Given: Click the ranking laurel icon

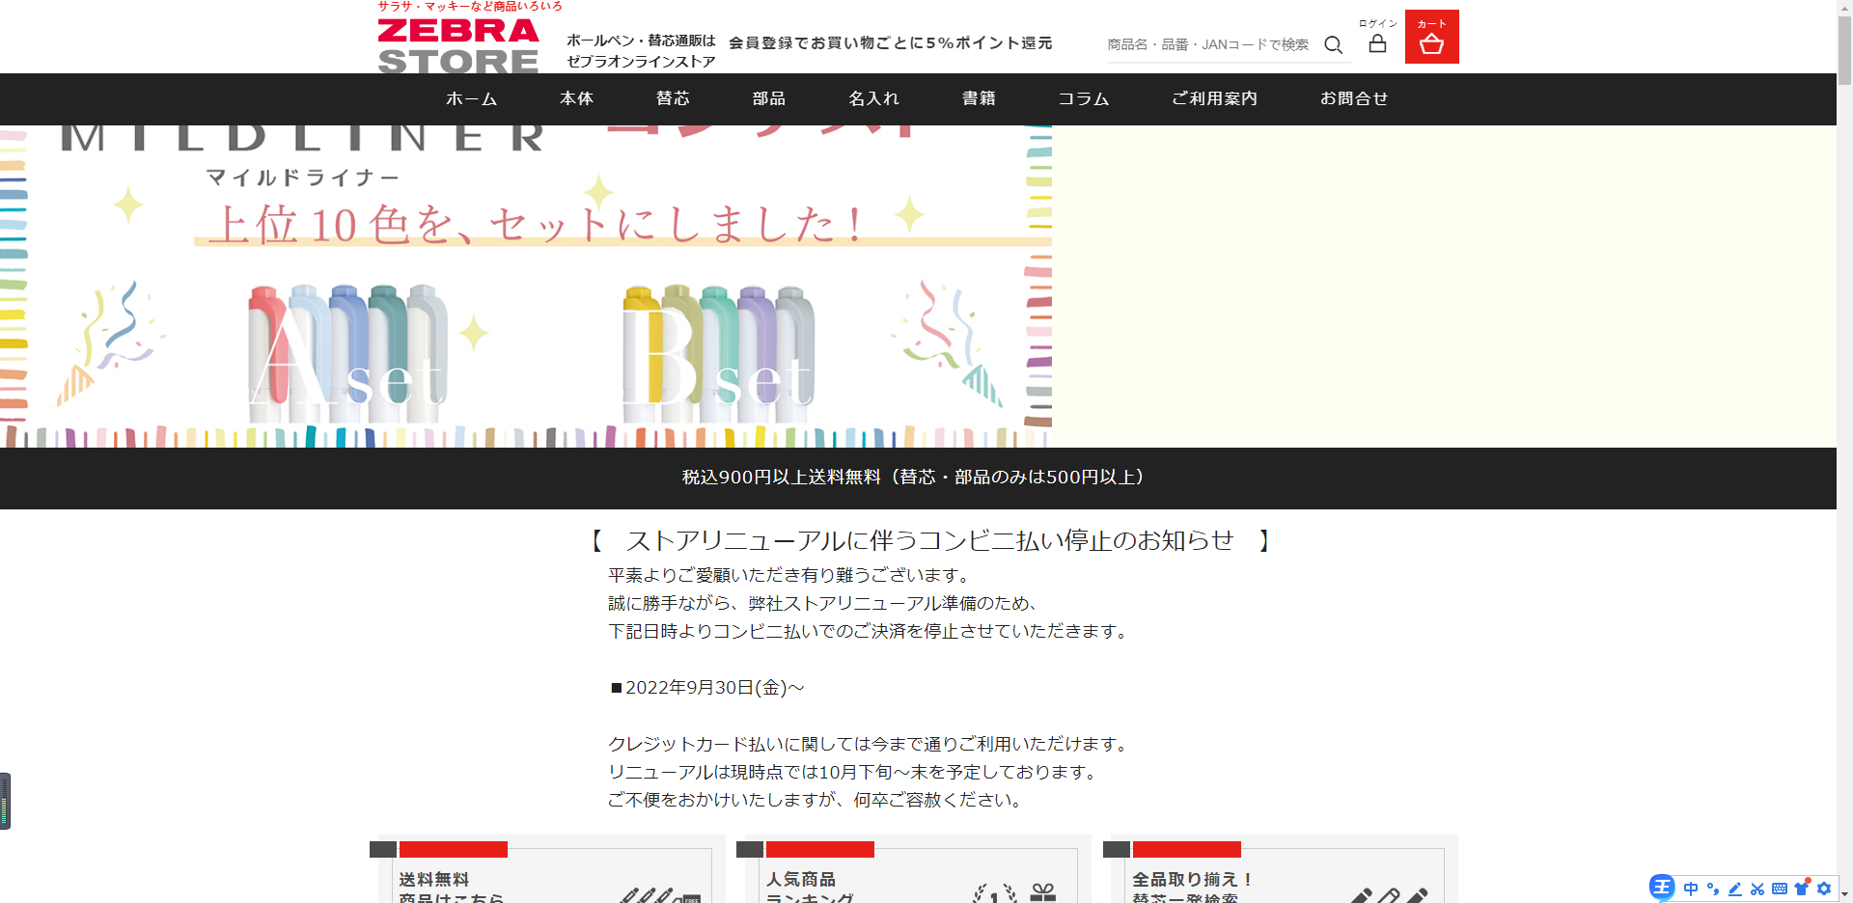Looking at the screenshot, I should tap(994, 893).
